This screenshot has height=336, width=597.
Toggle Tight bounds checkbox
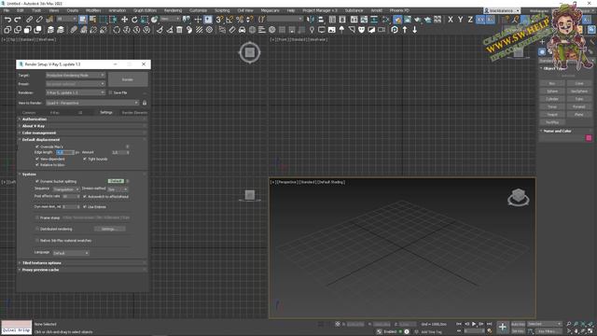(85, 159)
